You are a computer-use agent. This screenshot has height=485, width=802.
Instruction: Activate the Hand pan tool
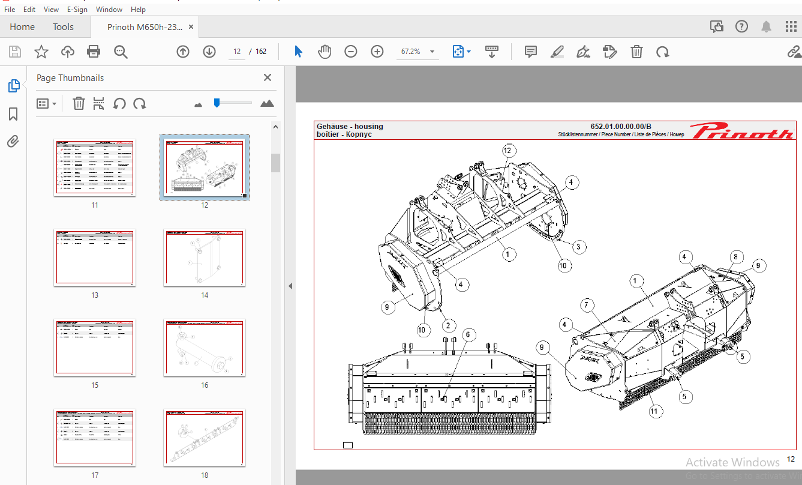(x=325, y=52)
